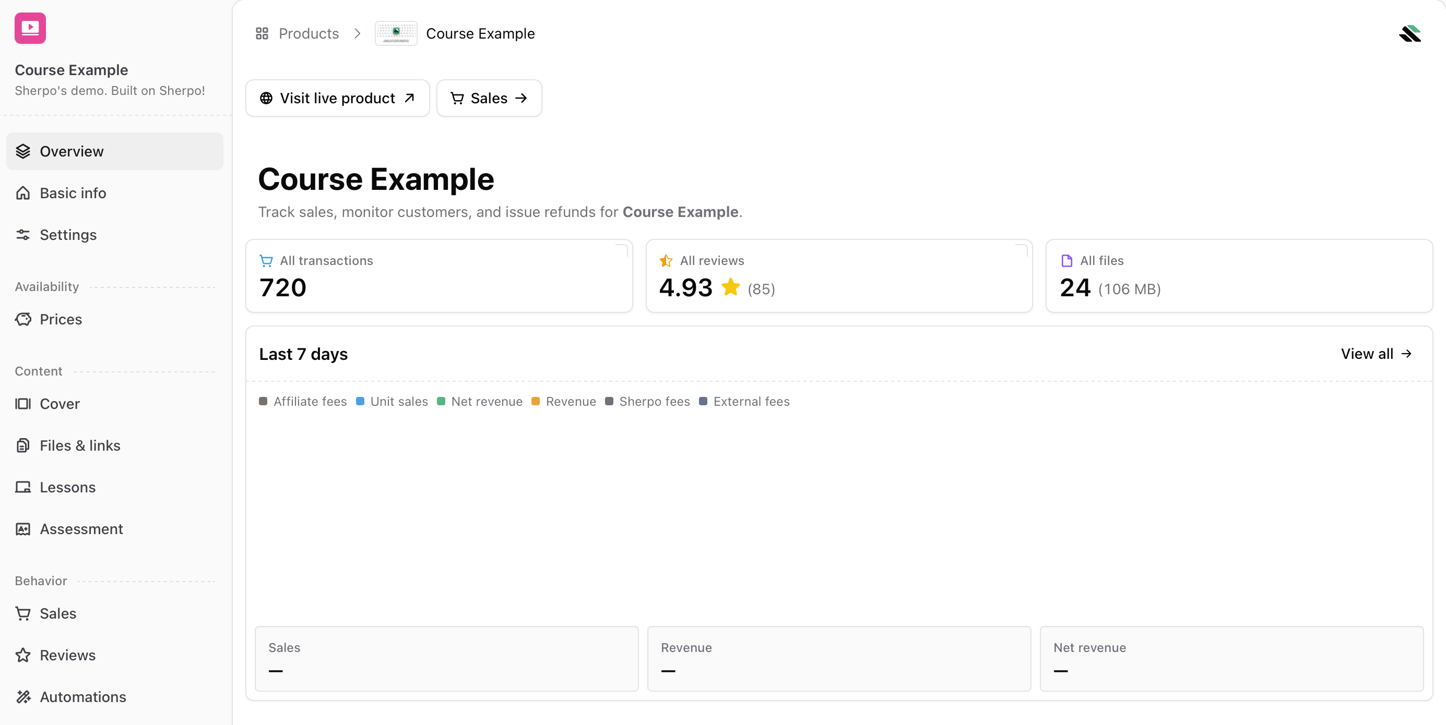Toggle Unit sales visibility on the chart
This screenshot has width=1446, height=725.
tap(392, 402)
